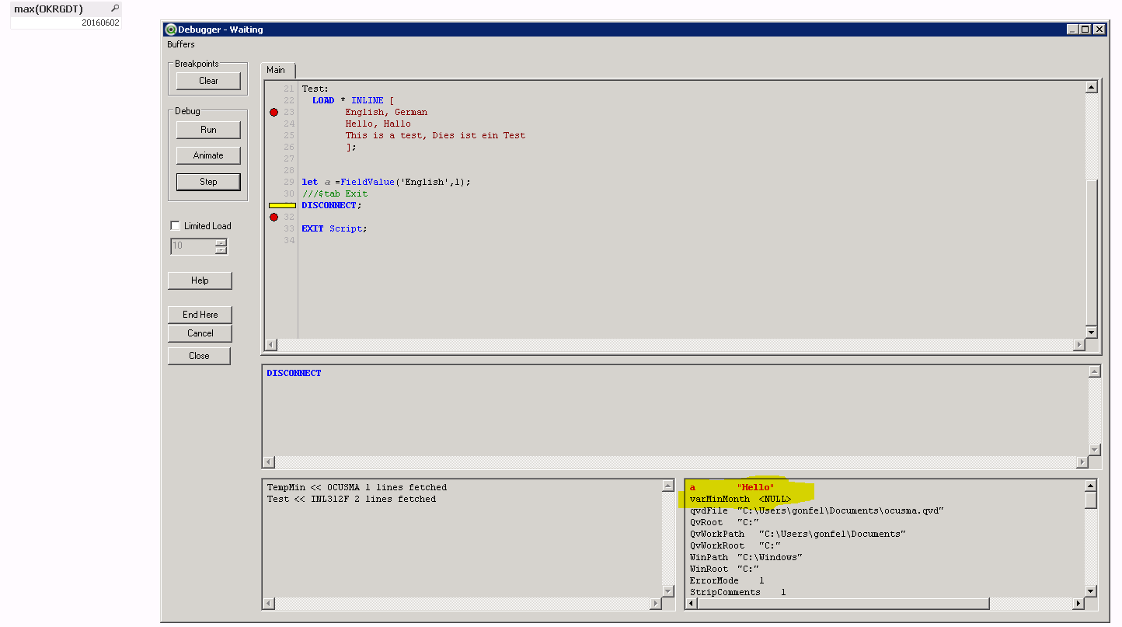Screen dimensions: 1122x627
Task: Click up arrow of statement pane scrollbar
Action: (1095, 371)
